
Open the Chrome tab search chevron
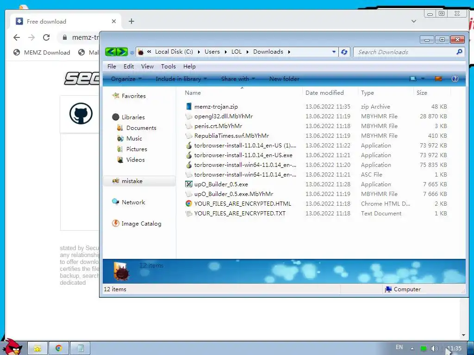click(x=414, y=21)
